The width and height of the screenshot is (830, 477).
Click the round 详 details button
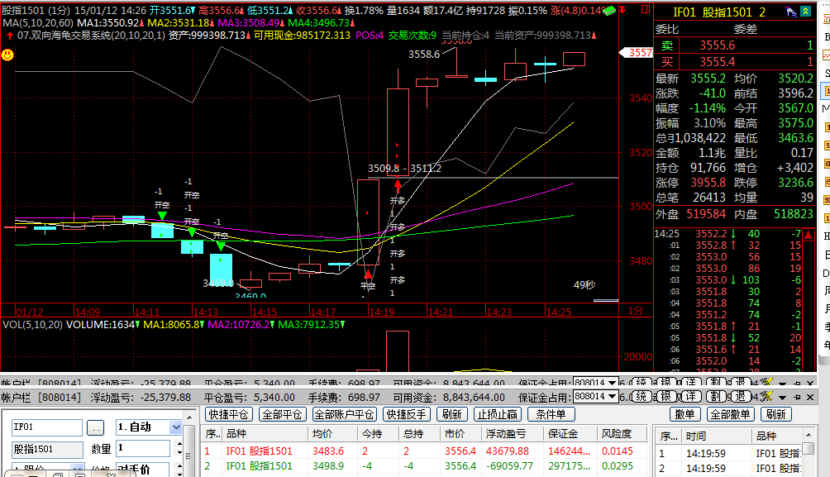coord(691,397)
